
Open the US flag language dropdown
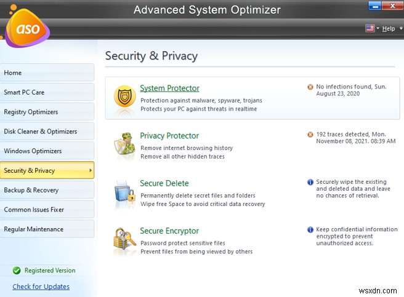pyautogui.click(x=372, y=28)
